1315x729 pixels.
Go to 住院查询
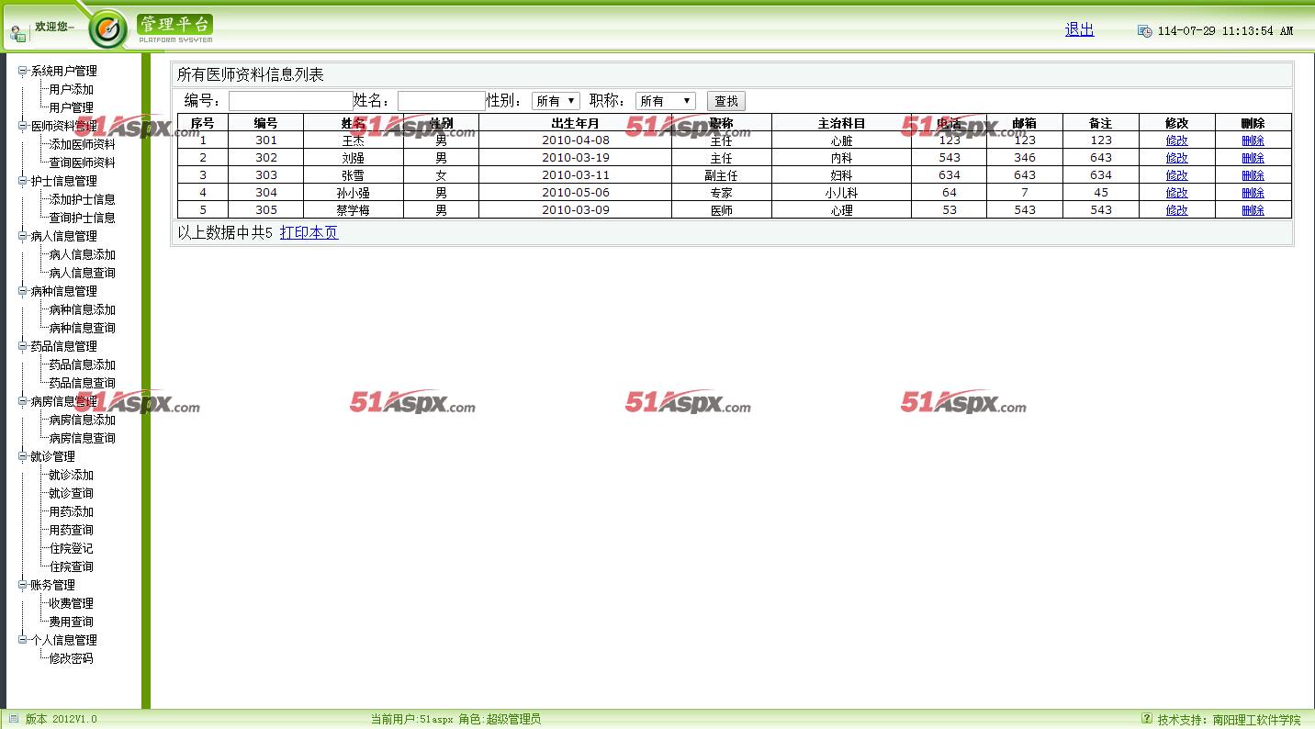click(x=71, y=566)
